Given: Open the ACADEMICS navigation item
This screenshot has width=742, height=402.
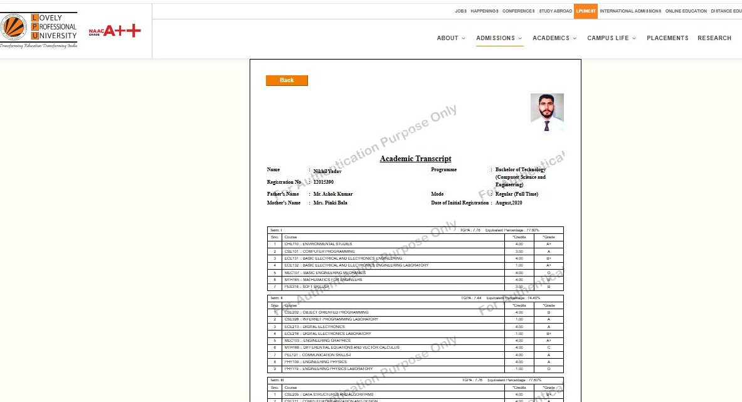Looking at the screenshot, I should point(551,38).
